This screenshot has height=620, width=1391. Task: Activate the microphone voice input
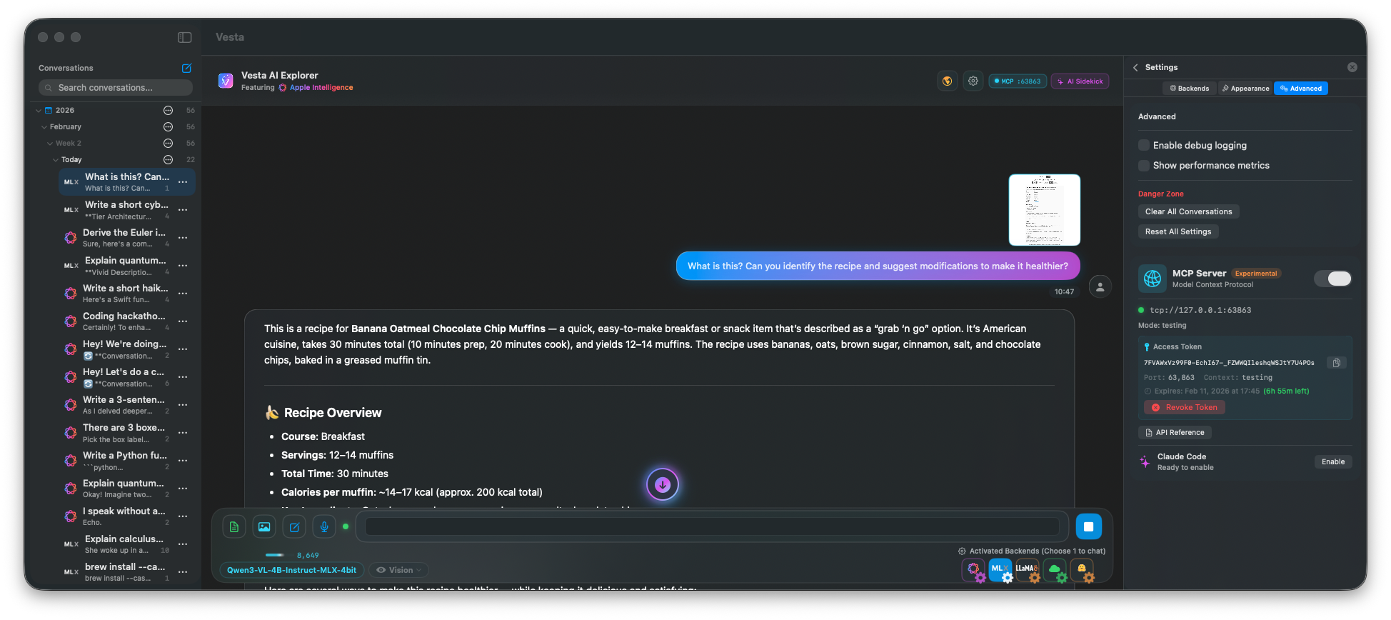tap(324, 527)
